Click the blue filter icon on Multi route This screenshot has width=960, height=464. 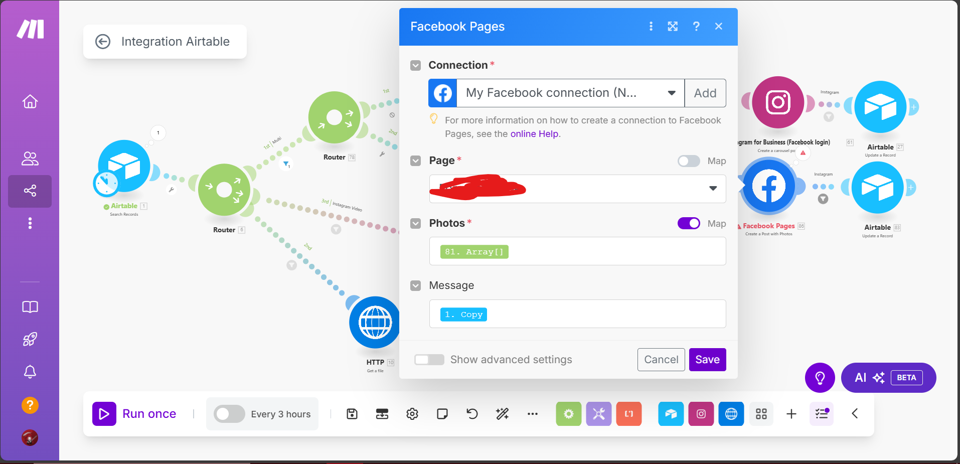[x=286, y=164]
